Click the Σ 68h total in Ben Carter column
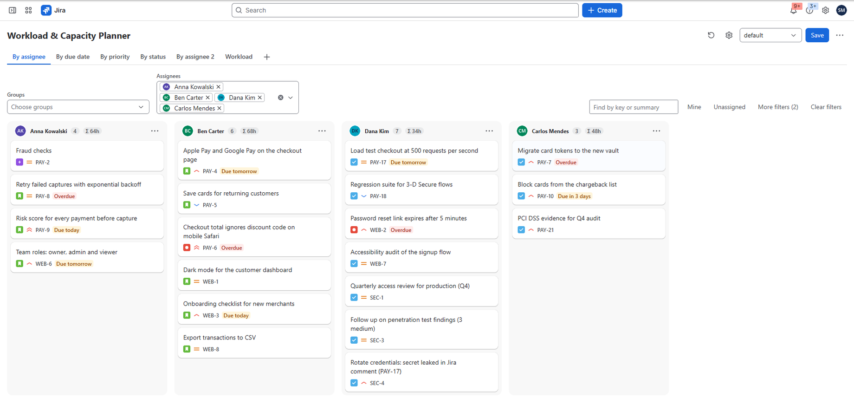Image resolution: width=854 pixels, height=418 pixels. [x=249, y=131]
